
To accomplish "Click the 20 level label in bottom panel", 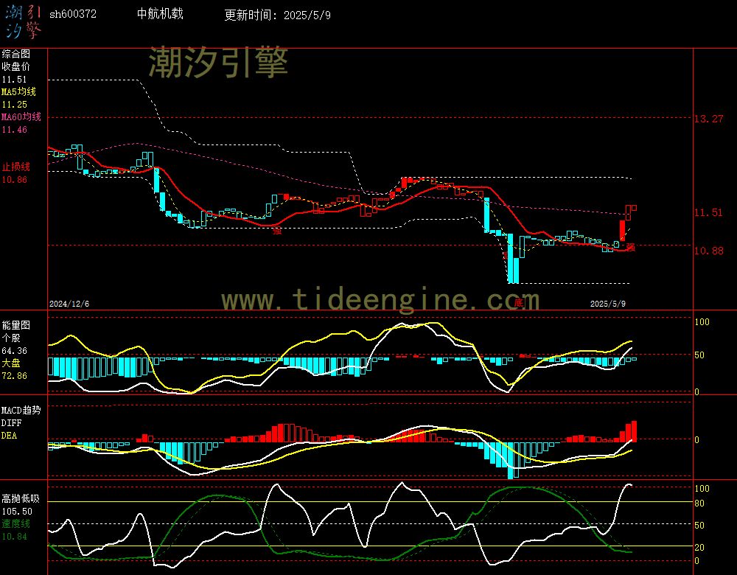I will [699, 547].
